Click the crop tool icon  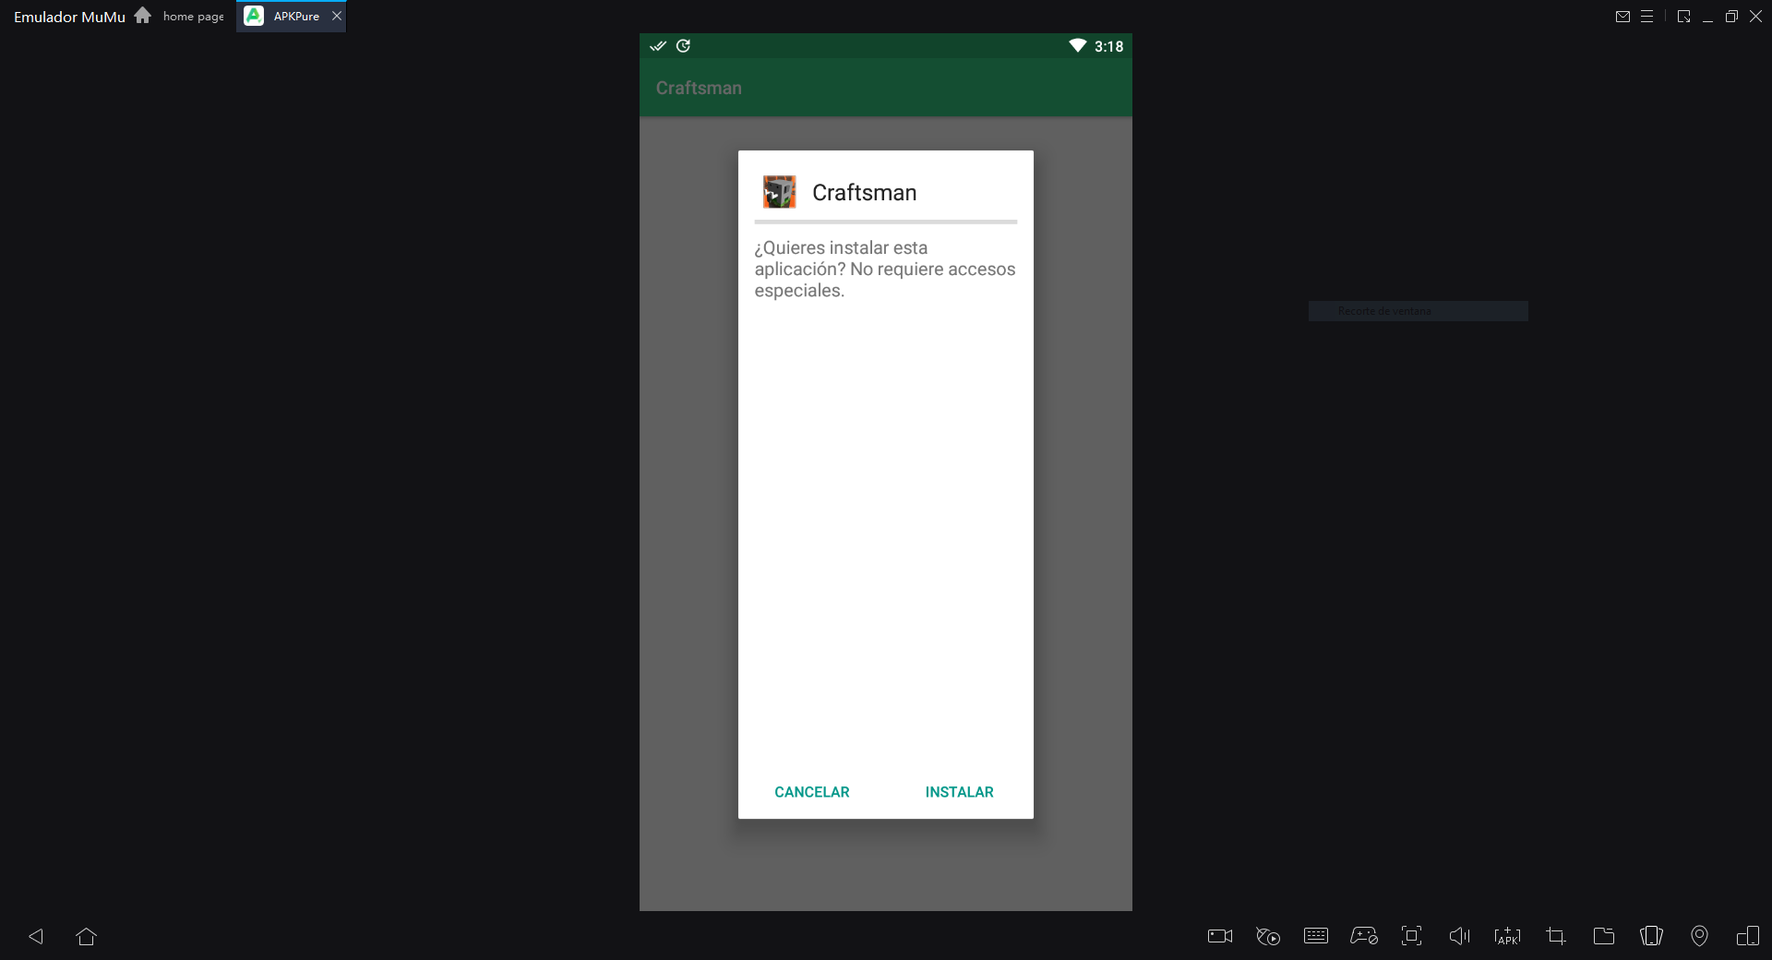[x=1556, y=936]
